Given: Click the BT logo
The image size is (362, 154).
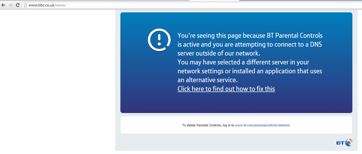Looking at the screenshot, I should tap(344, 143).
